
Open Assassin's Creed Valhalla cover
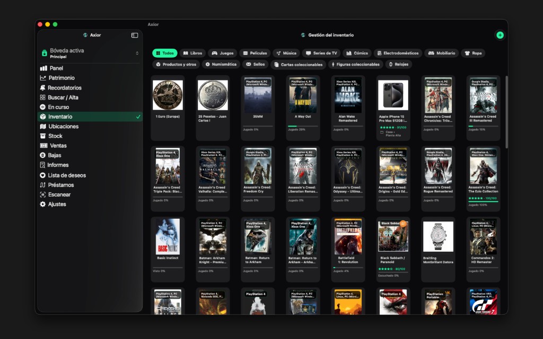coord(213,166)
